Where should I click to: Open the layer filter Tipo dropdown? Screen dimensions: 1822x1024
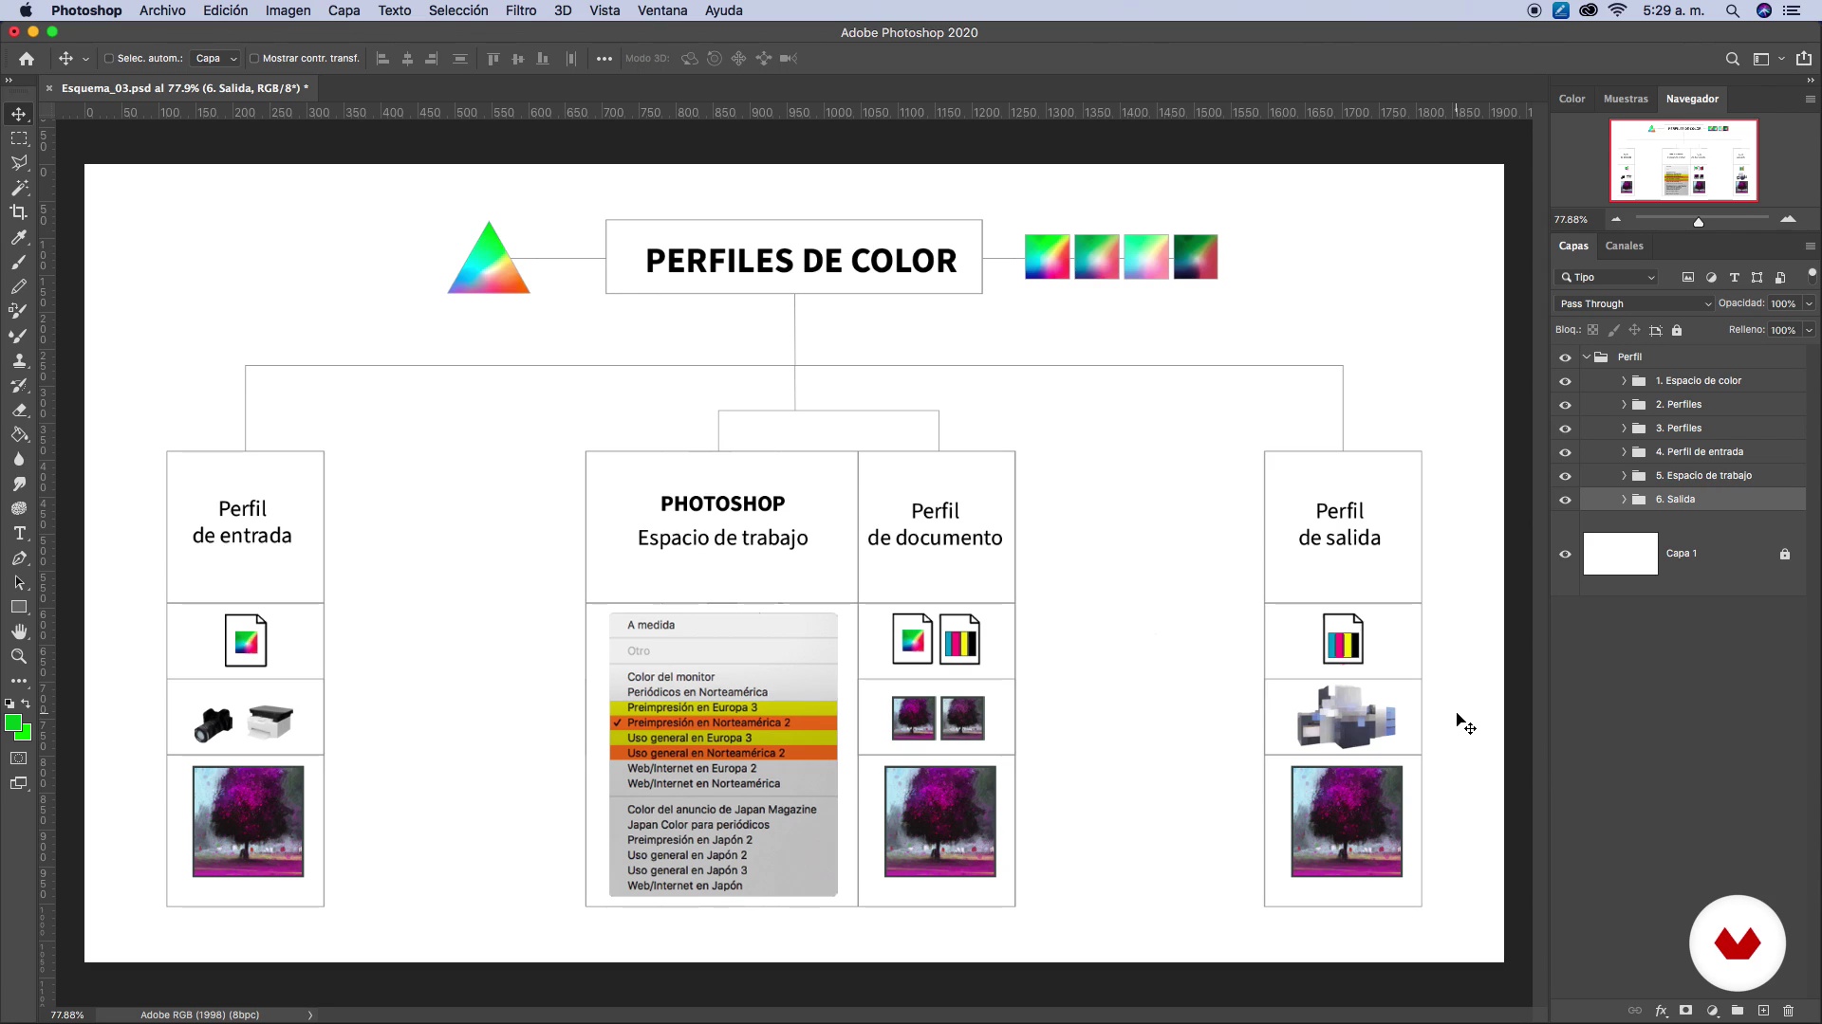pos(1607,277)
